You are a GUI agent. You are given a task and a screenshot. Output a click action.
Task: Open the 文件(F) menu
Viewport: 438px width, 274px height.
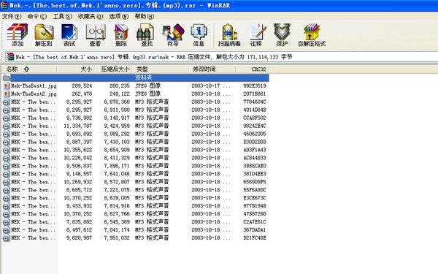coord(12,17)
